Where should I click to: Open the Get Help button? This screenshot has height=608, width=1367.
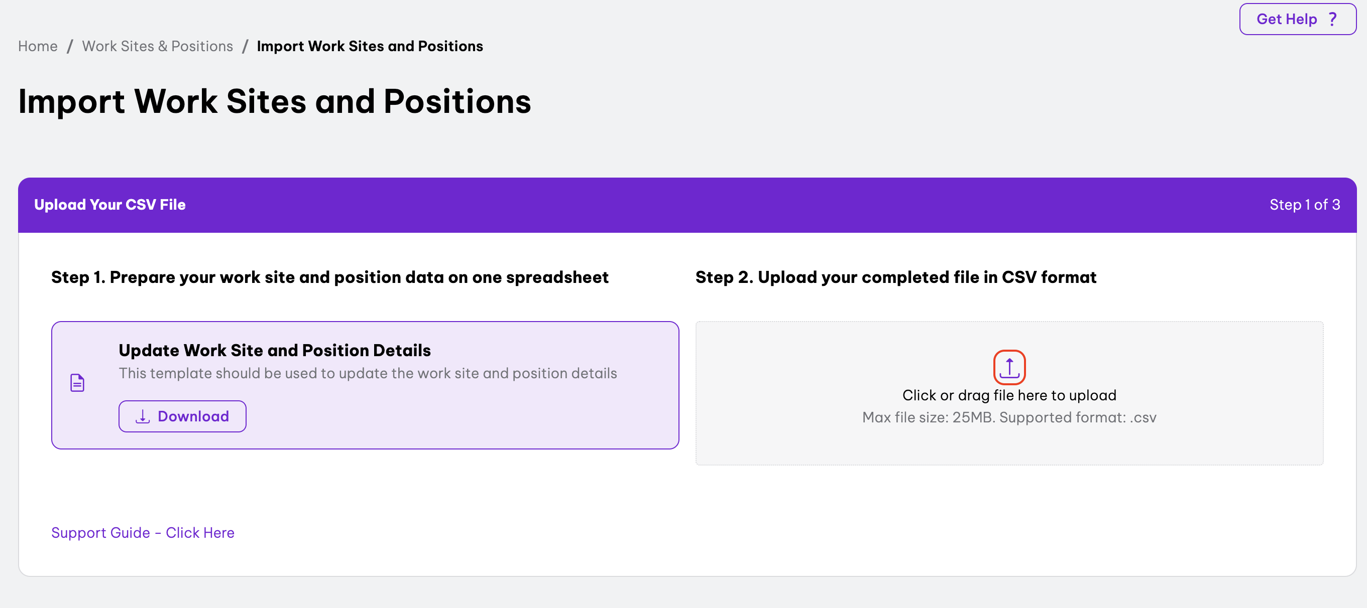coord(1298,19)
